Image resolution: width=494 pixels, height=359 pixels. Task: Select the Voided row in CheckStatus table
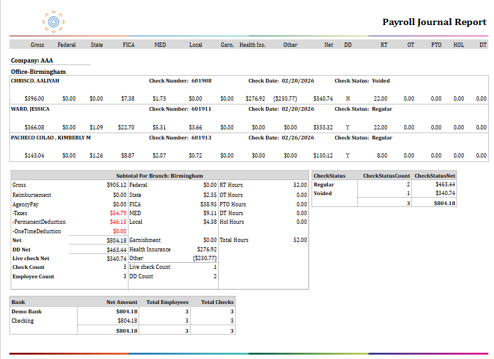tap(384, 193)
